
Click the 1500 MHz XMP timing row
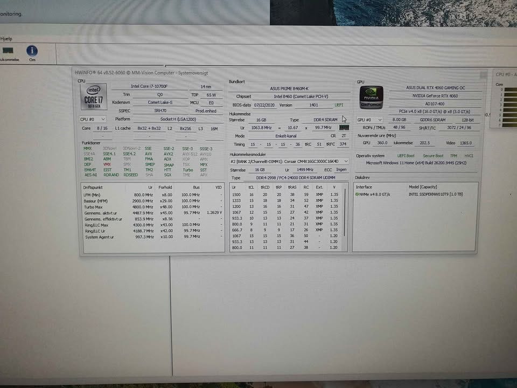coord(285,195)
